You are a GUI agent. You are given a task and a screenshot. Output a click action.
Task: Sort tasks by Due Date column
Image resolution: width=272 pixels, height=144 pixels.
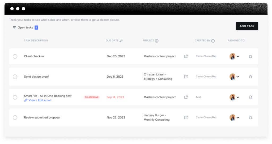point(121,41)
